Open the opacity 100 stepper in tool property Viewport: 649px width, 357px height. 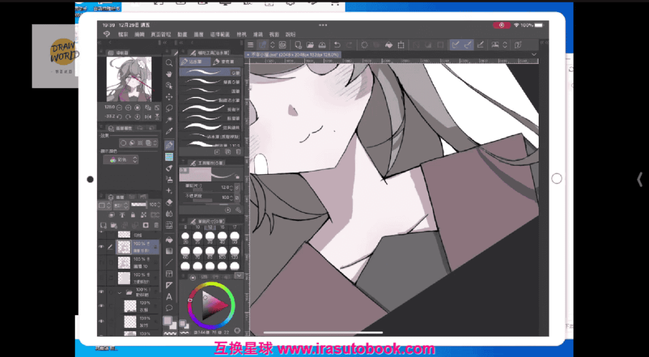(231, 198)
